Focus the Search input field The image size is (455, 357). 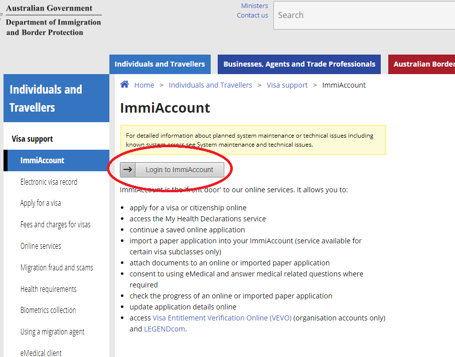click(364, 15)
